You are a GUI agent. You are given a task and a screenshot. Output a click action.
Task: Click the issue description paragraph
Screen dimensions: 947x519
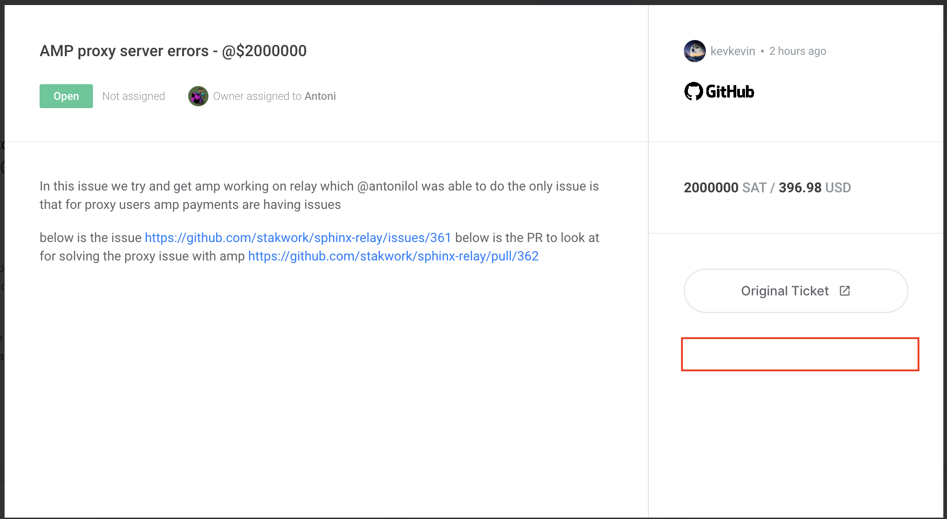(x=319, y=196)
